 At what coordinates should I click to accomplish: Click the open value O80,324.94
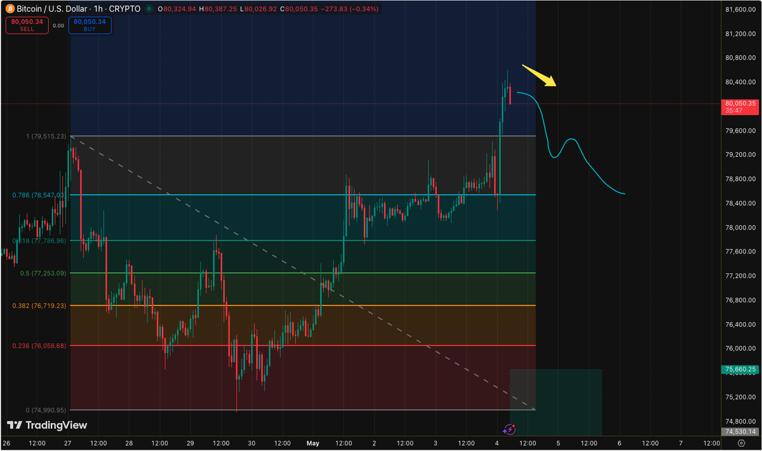tap(177, 9)
